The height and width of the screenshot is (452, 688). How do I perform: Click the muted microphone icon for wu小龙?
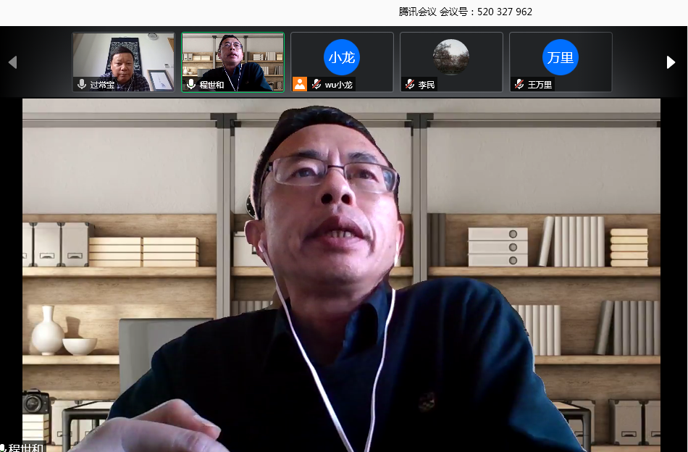click(316, 85)
